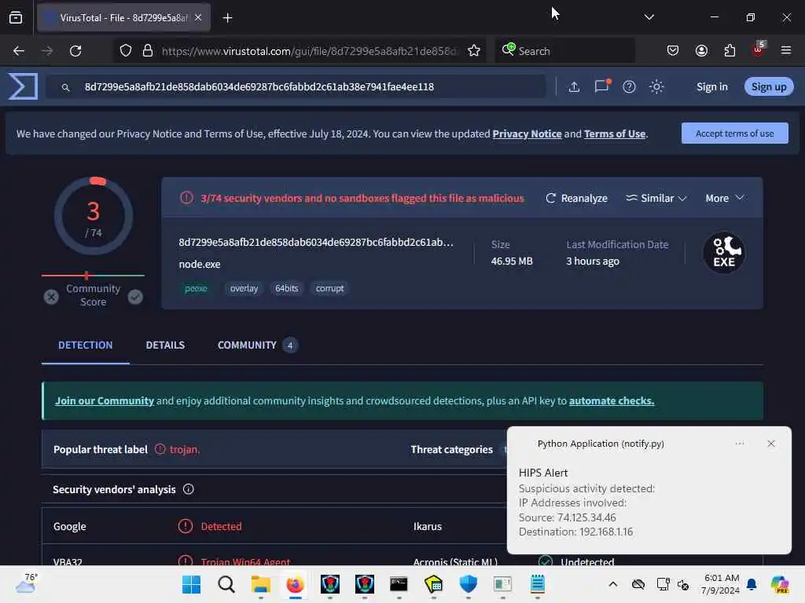The image size is (805, 603).
Task: Switch to the COMMUNITY tab
Action: coord(257,345)
